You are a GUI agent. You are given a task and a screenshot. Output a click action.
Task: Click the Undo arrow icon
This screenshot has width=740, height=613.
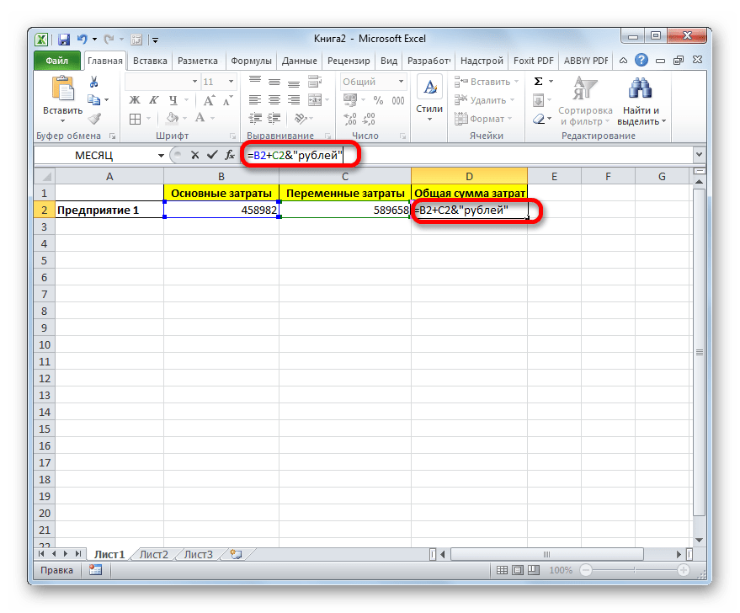(x=83, y=40)
